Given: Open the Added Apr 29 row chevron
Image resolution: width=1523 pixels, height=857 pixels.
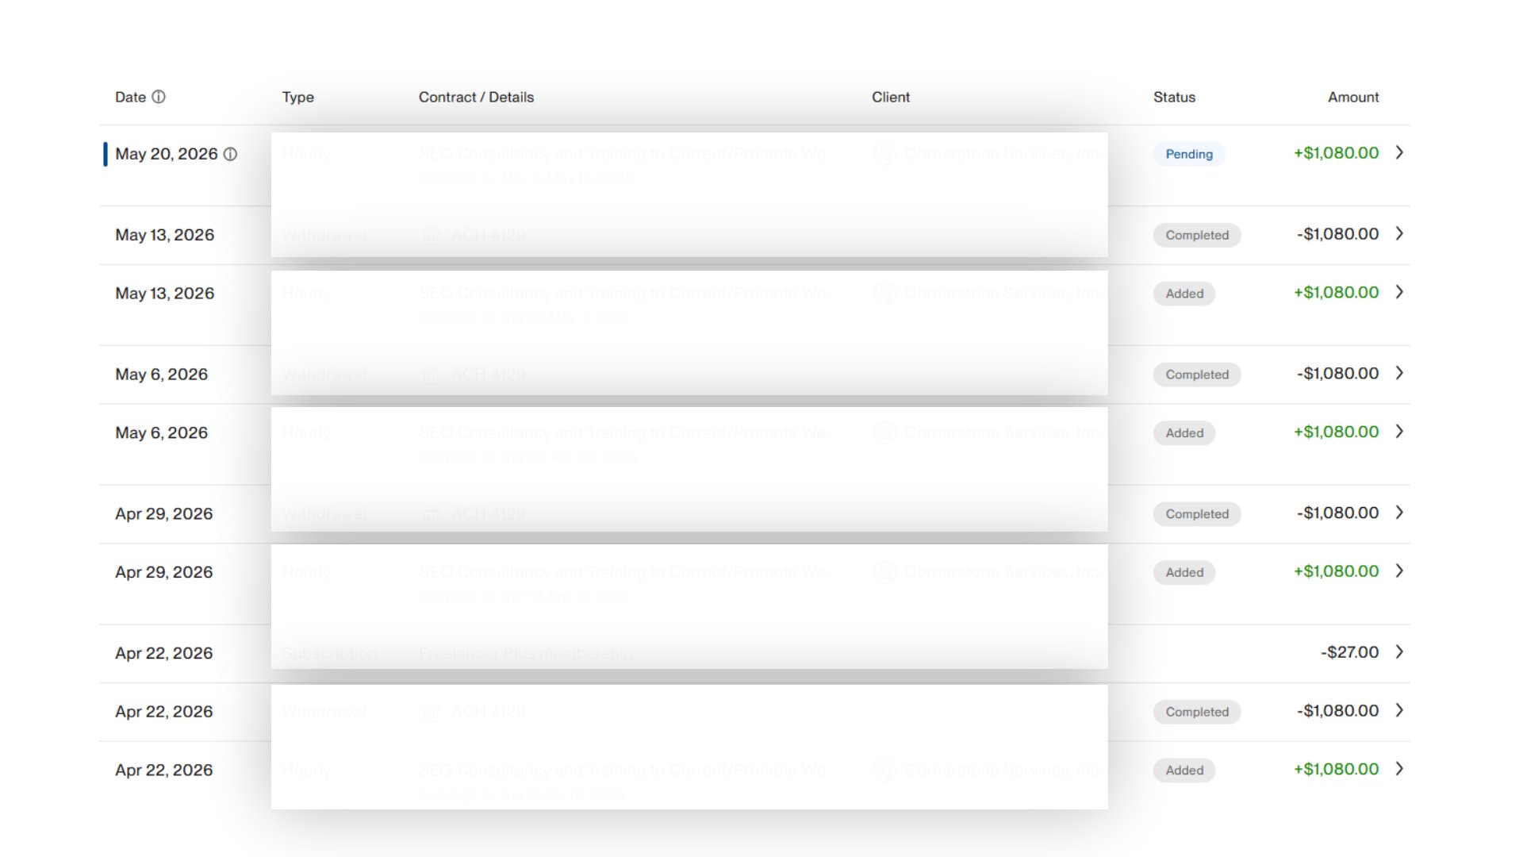Looking at the screenshot, I should [1399, 571].
